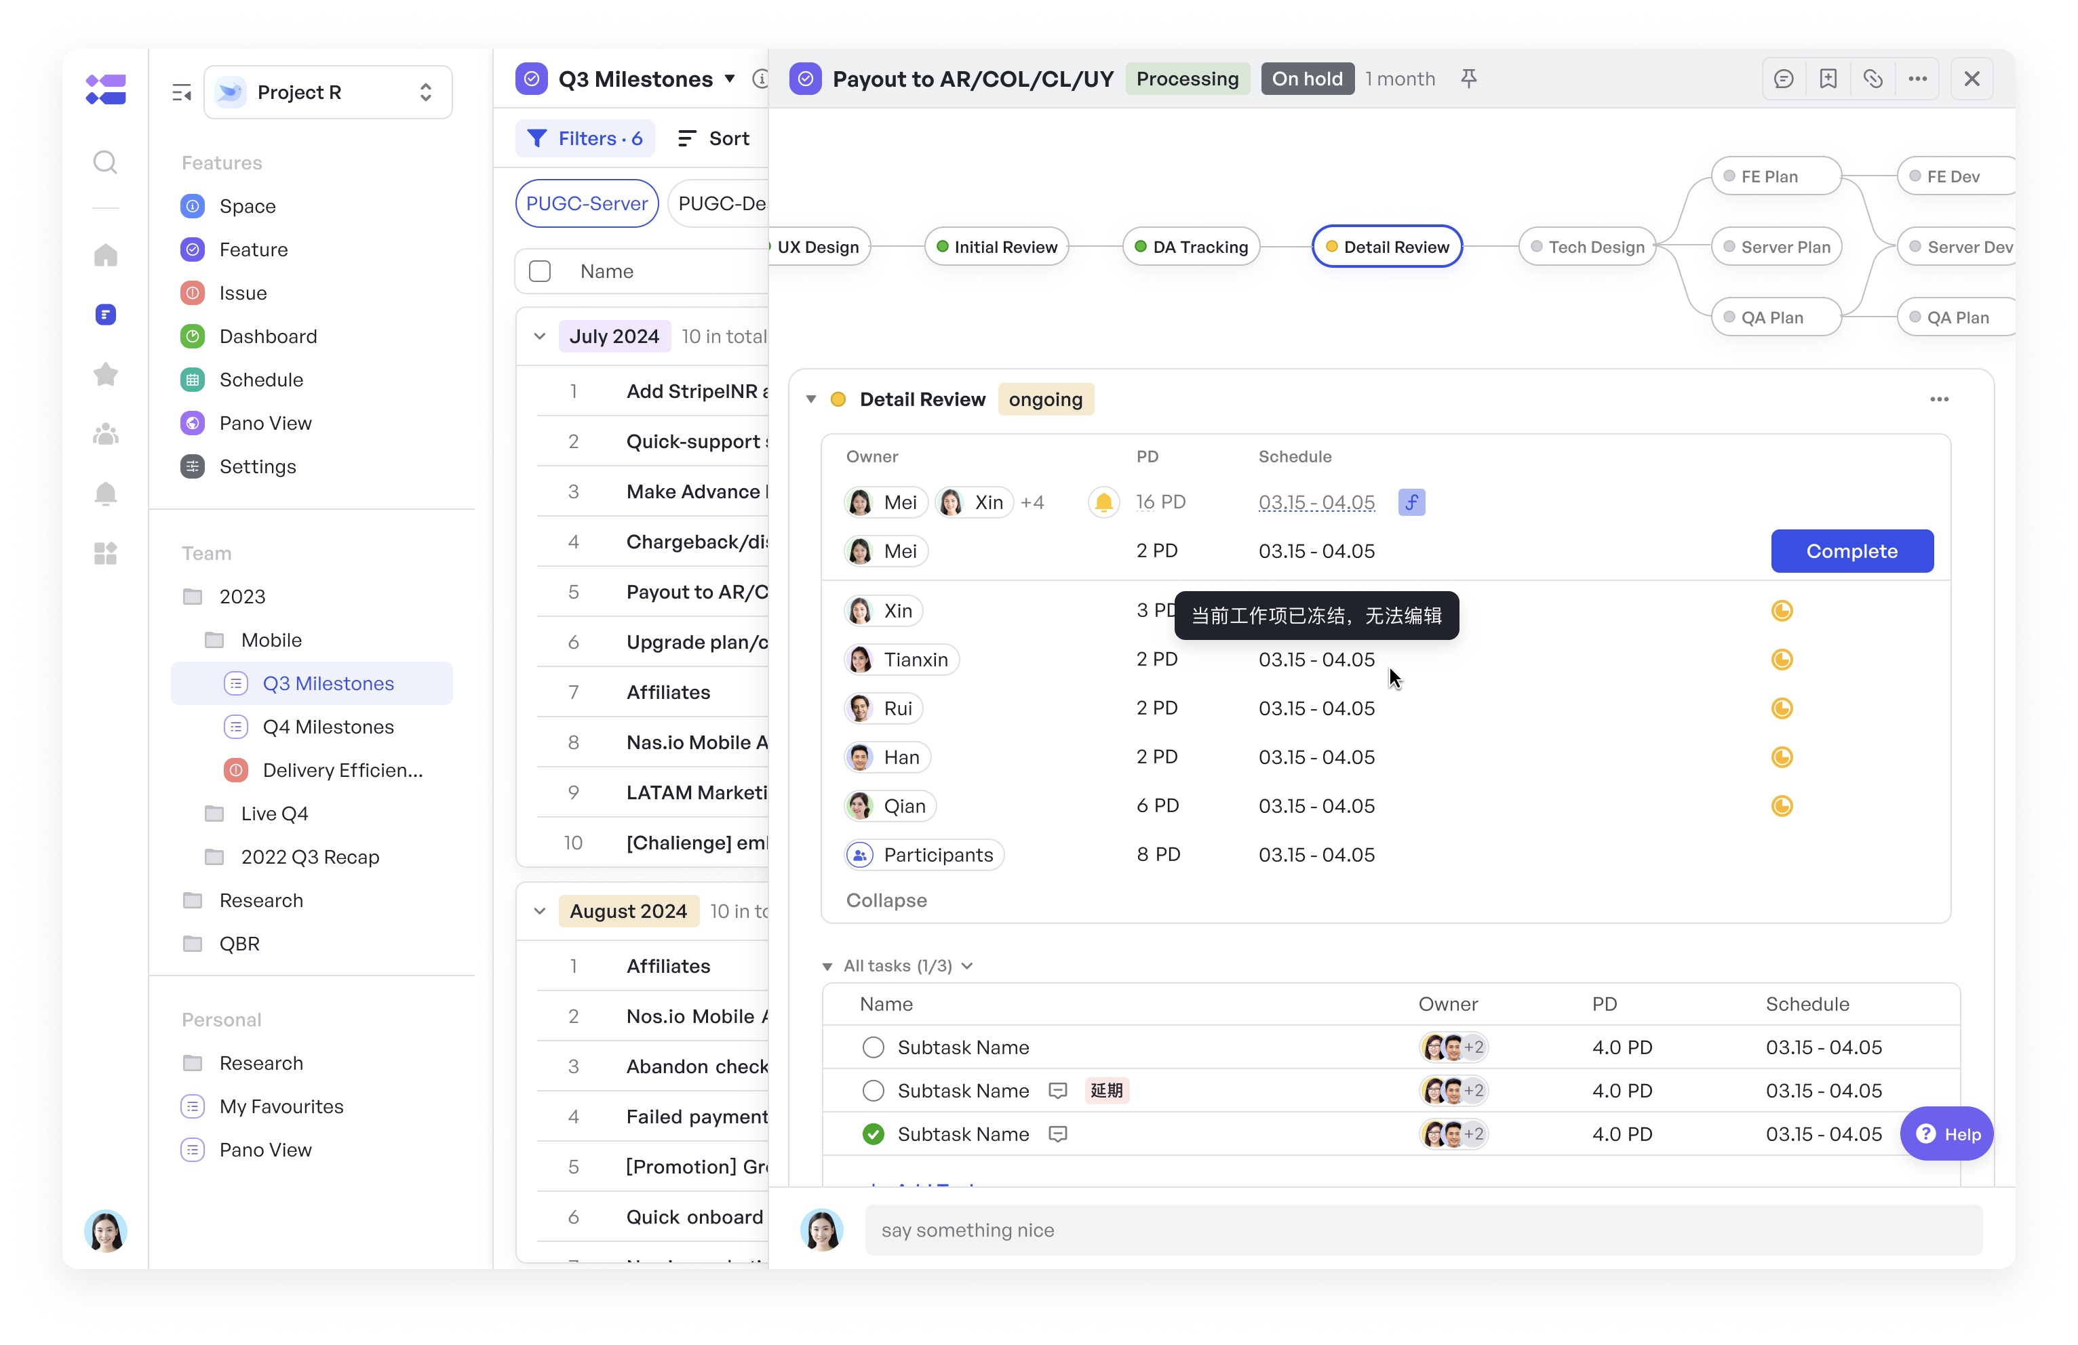Type in the say something nice field
The width and height of the screenshot is (2078, 1345).
(1423, 1230)
